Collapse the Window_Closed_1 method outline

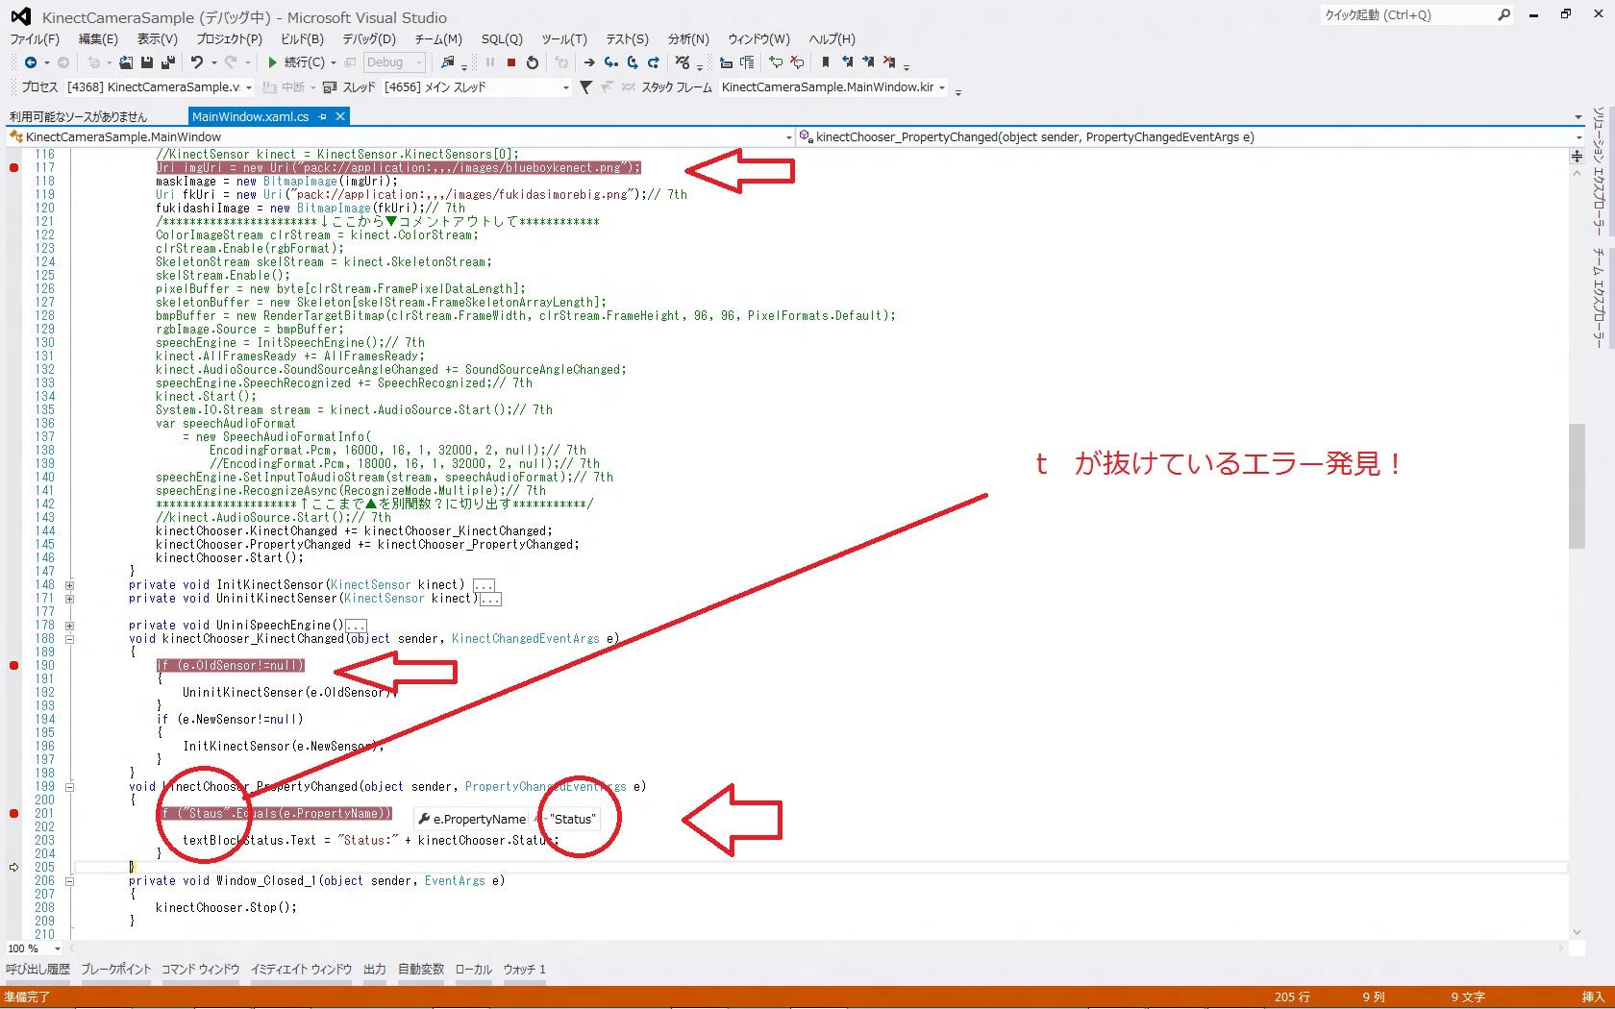69,881
